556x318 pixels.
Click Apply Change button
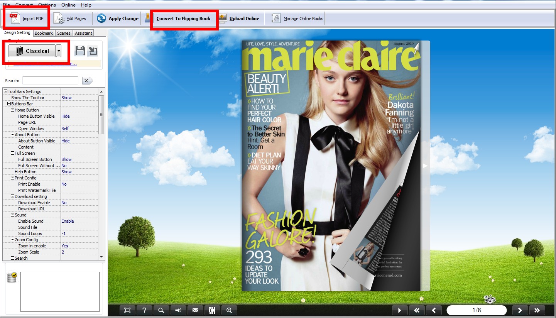coord(118,19)
